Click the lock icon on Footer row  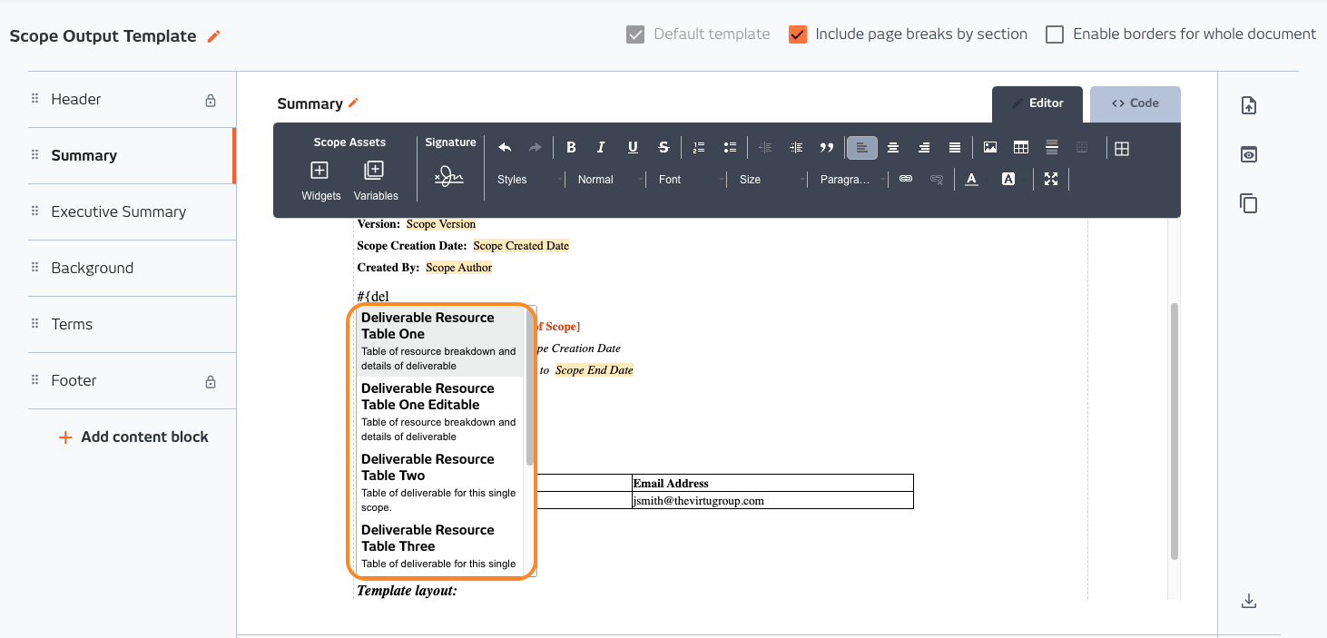[x=211, y=381]
